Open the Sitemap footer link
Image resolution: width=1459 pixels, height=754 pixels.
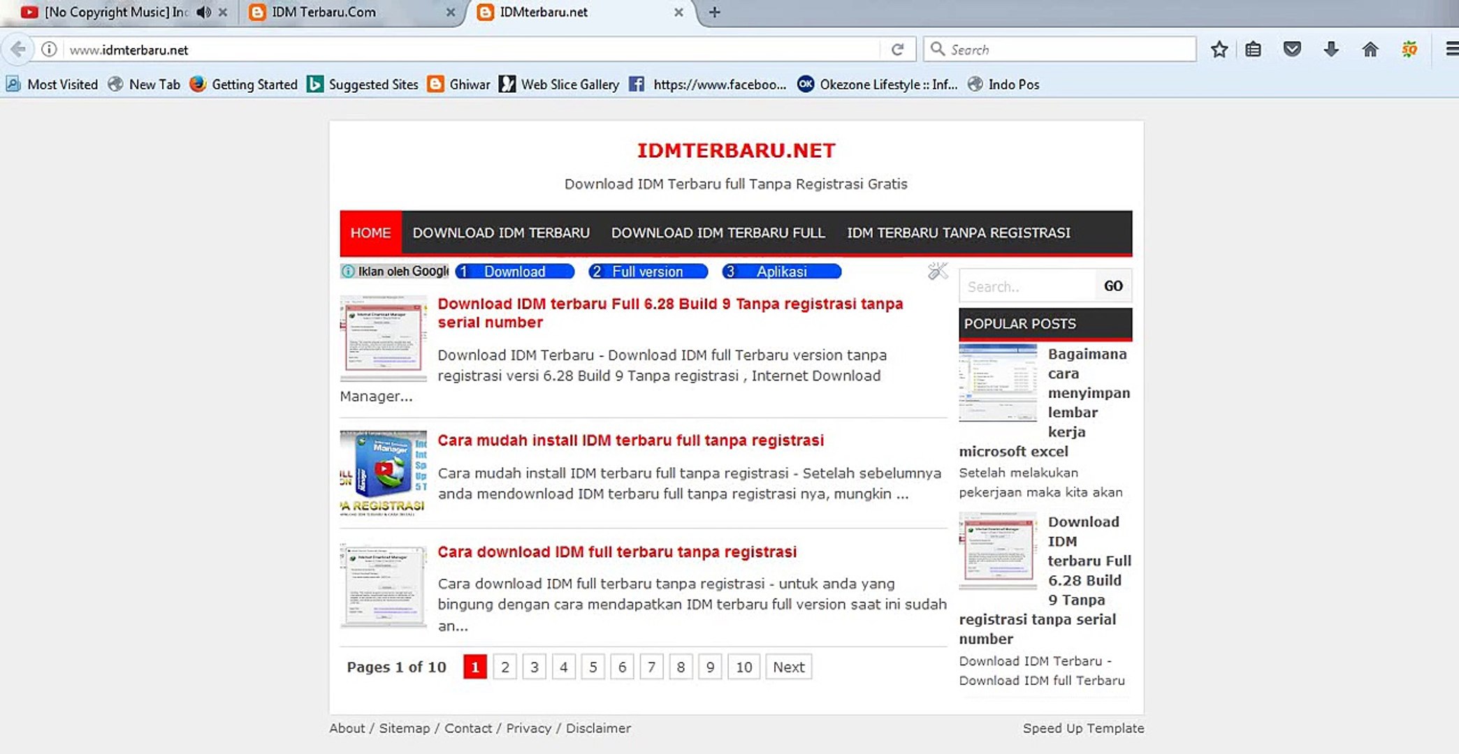(x=405, y=728)
